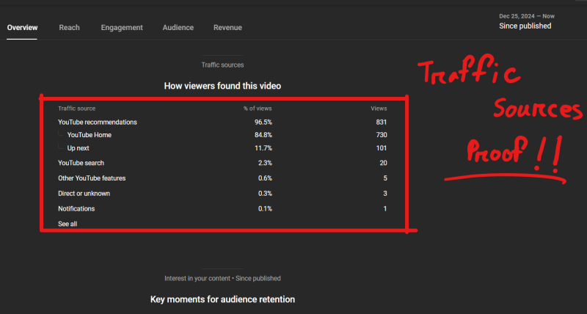Click the Traffic source column header
Image resolution: width=587 pixels, height=314 pixels.
click(77, 109)
